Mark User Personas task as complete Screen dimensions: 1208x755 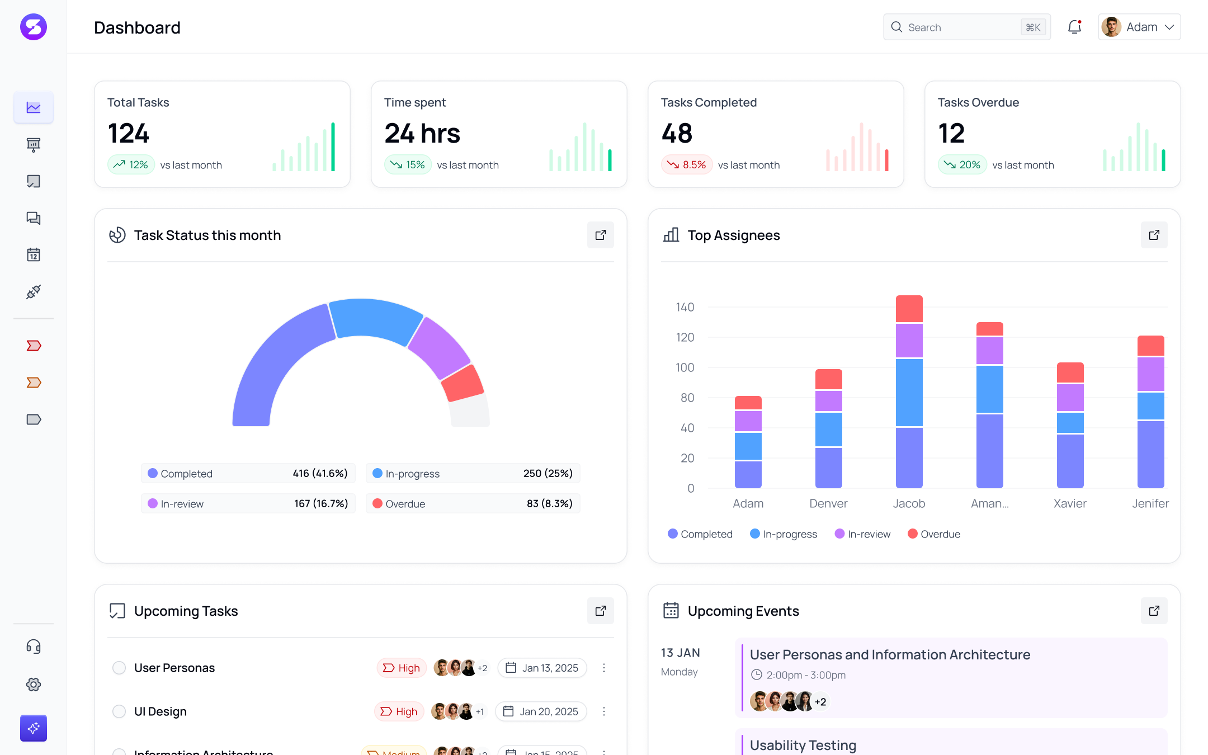(x=119, y=668)
